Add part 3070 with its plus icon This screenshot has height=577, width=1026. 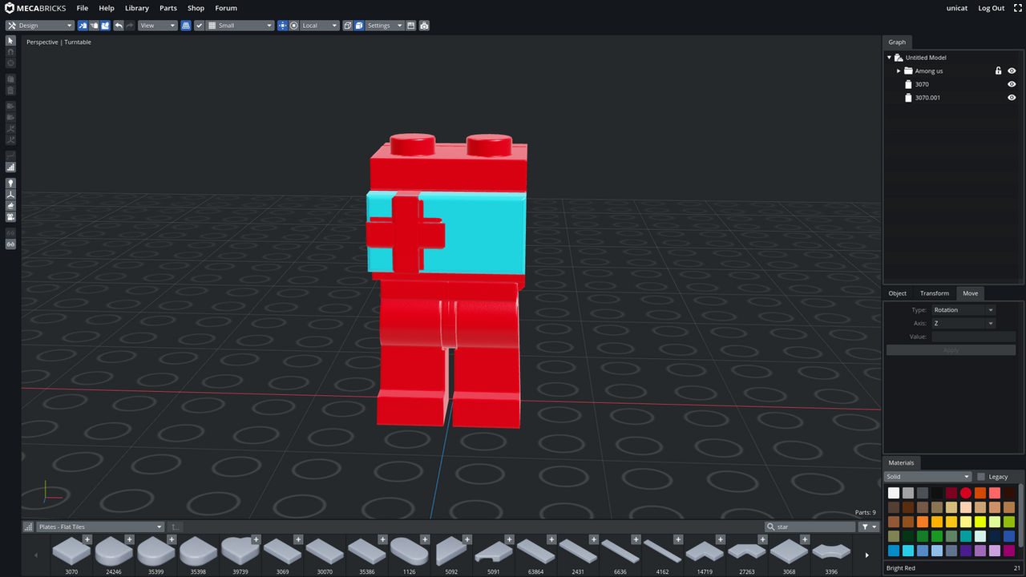click(x=87, y=539)
